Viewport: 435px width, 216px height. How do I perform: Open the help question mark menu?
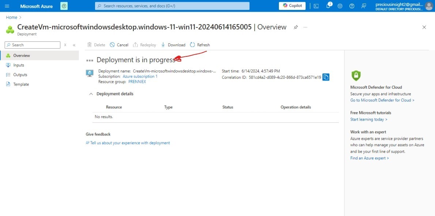[352, 6]
